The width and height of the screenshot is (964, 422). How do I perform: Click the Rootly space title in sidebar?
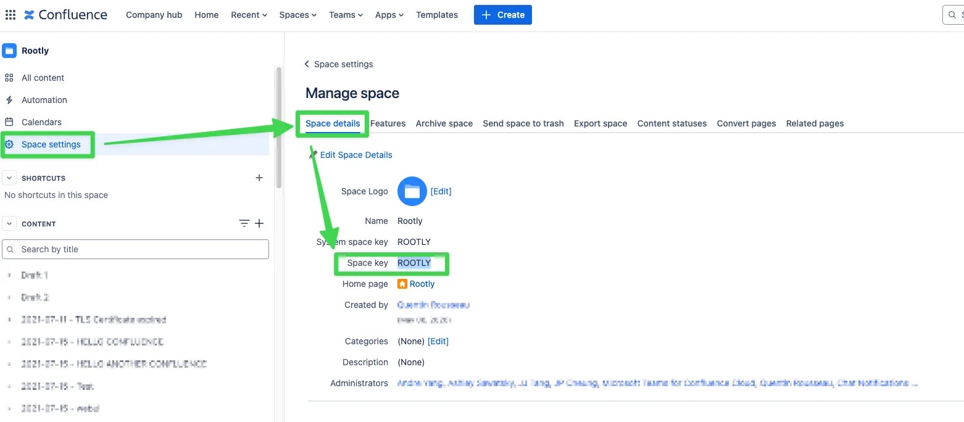(35, 51)
